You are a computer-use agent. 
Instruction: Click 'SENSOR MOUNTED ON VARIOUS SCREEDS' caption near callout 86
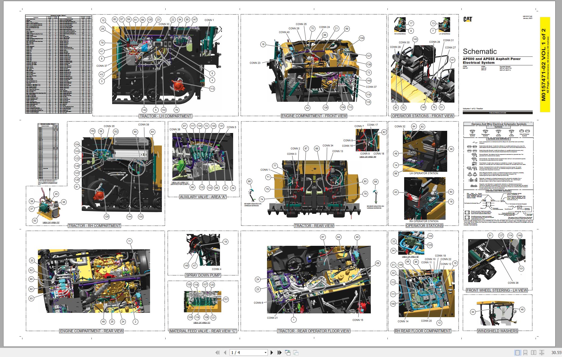pos(252,205)
